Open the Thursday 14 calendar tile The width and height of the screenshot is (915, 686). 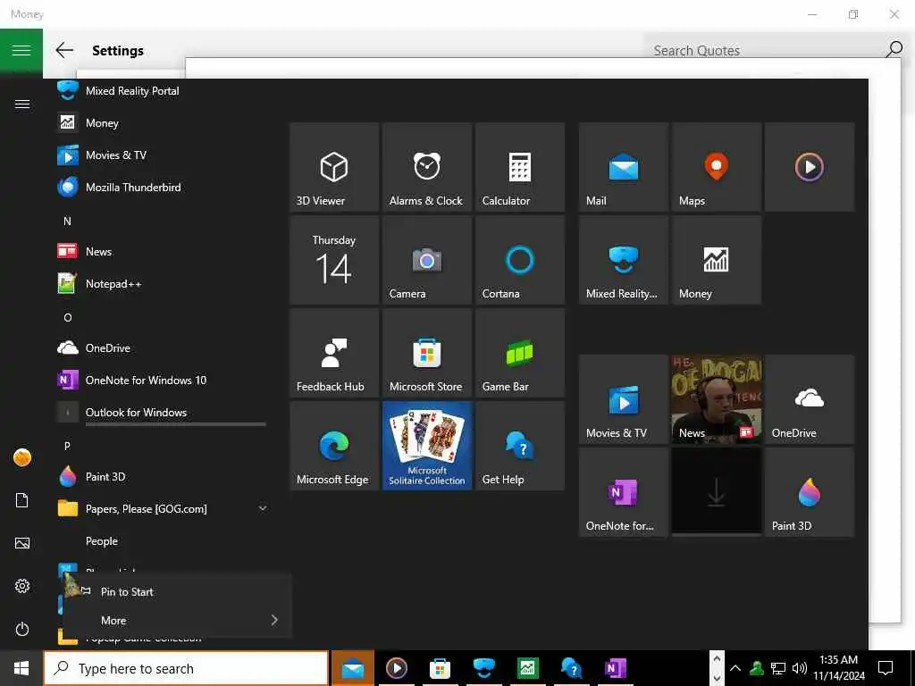click(x=334, y=260)
